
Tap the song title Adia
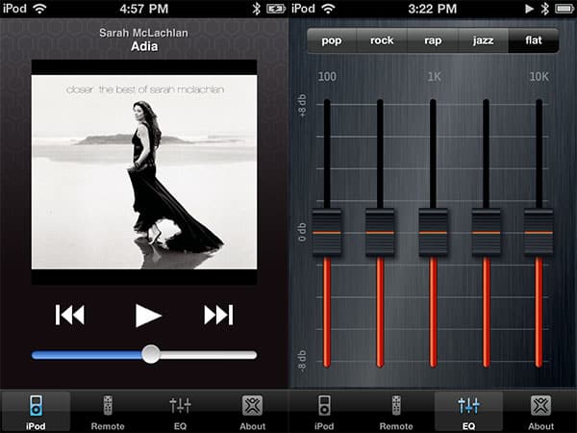(144, 46)
